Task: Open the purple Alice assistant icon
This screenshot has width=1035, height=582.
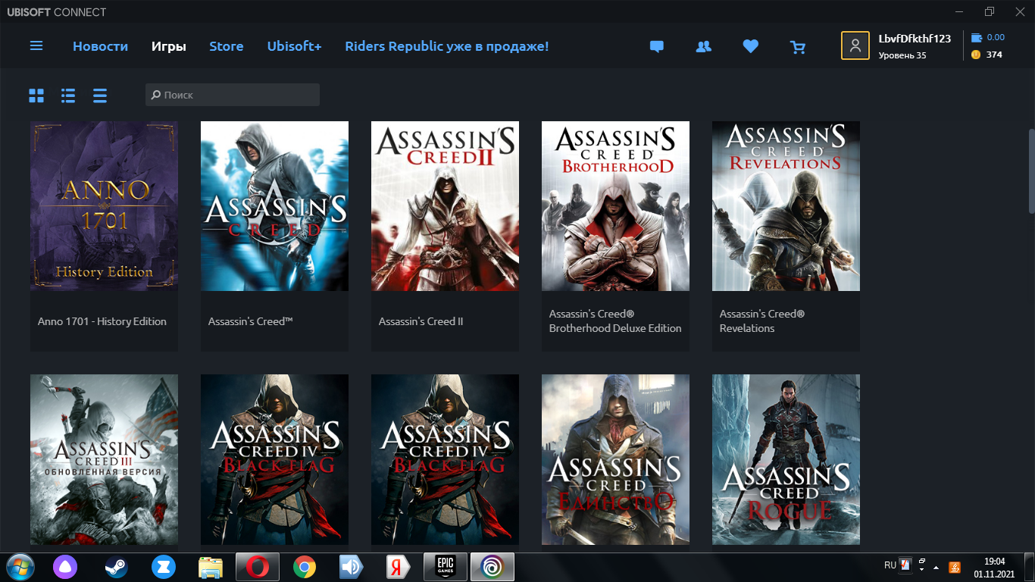Action: click(64, 567)
